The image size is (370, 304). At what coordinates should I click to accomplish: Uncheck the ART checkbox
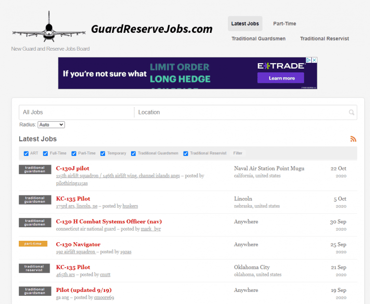click(26, 153)
